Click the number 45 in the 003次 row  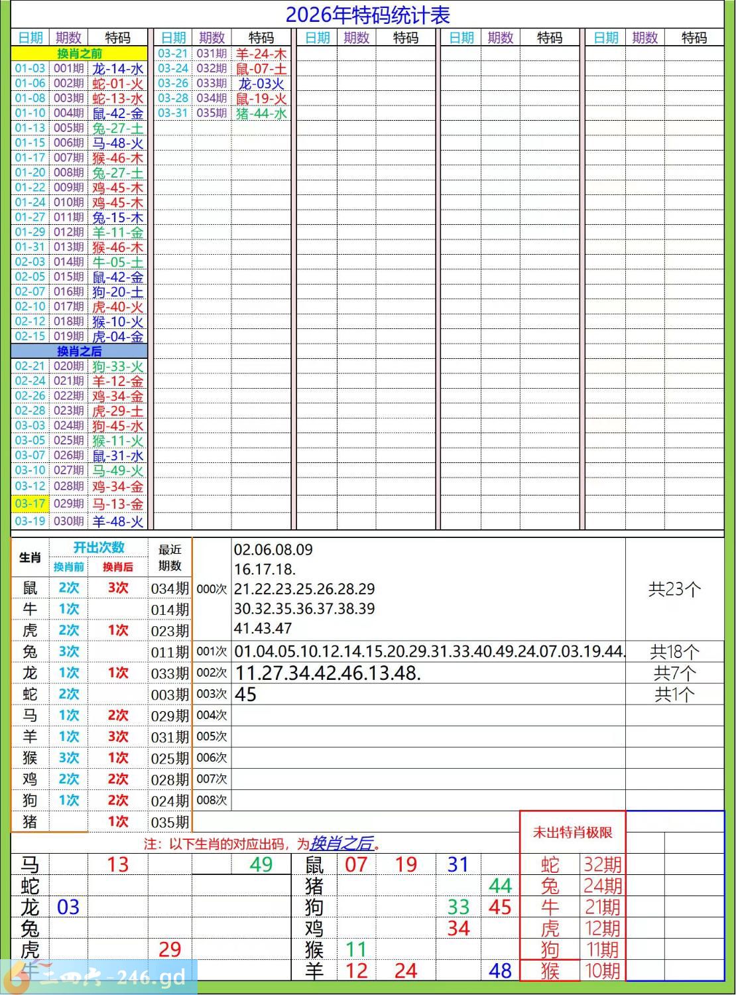(x=245, y=695)
